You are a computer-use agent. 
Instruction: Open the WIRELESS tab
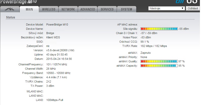(x=49, y=9)
